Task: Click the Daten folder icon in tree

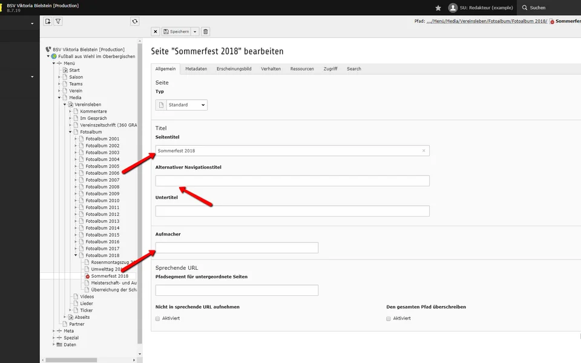Action: pos(59,344)
